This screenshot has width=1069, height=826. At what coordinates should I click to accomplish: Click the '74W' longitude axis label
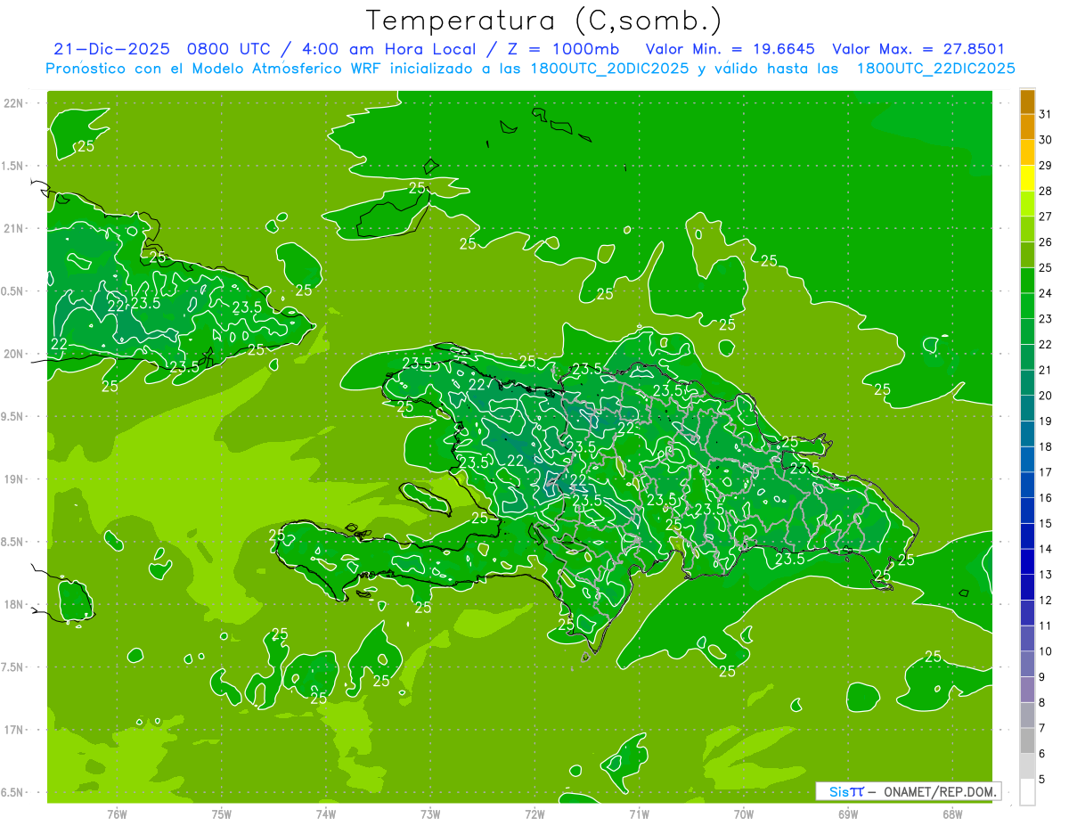326,814
